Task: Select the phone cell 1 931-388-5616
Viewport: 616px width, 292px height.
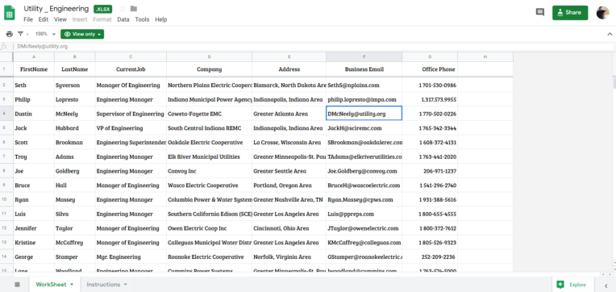Action: (430, 200)
